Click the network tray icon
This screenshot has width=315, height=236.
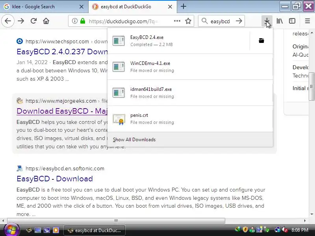coord(278,230)
